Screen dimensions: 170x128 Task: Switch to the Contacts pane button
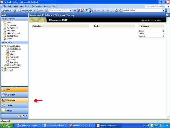[14, 100]
